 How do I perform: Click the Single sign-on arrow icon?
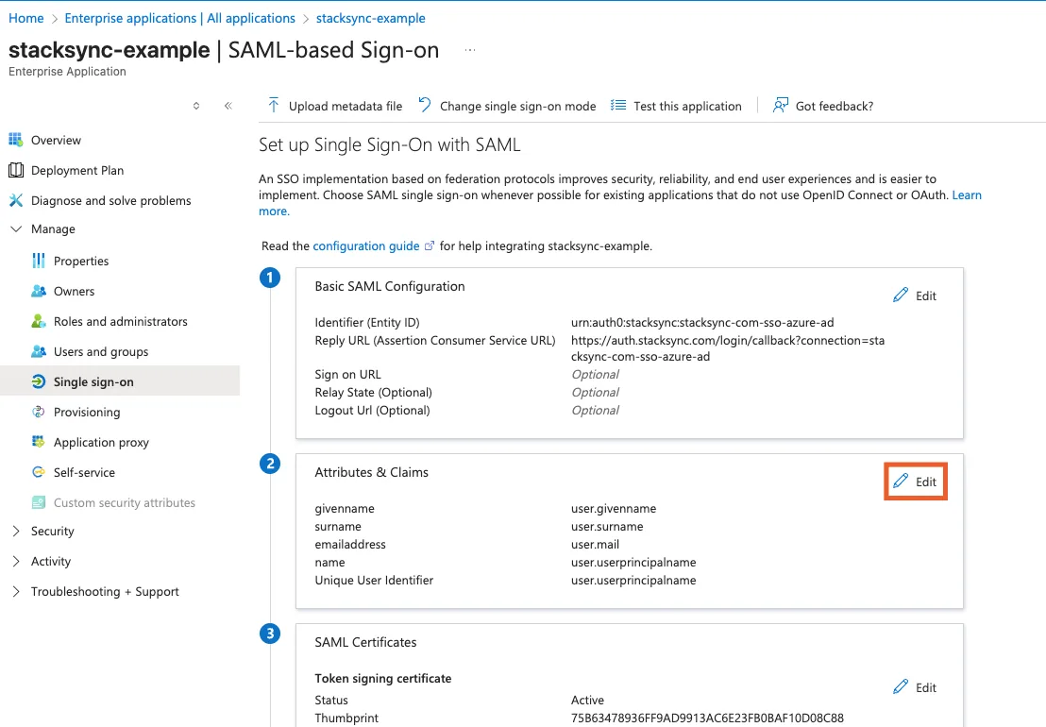[x=39, y=381]
